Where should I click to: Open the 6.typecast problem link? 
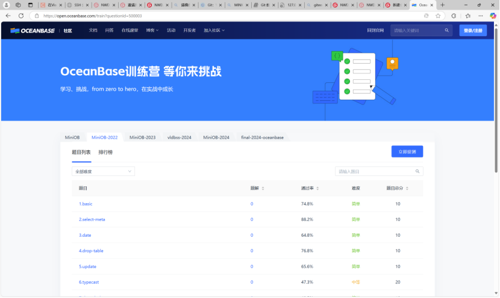pyautogui.click(x=89, y=282)
